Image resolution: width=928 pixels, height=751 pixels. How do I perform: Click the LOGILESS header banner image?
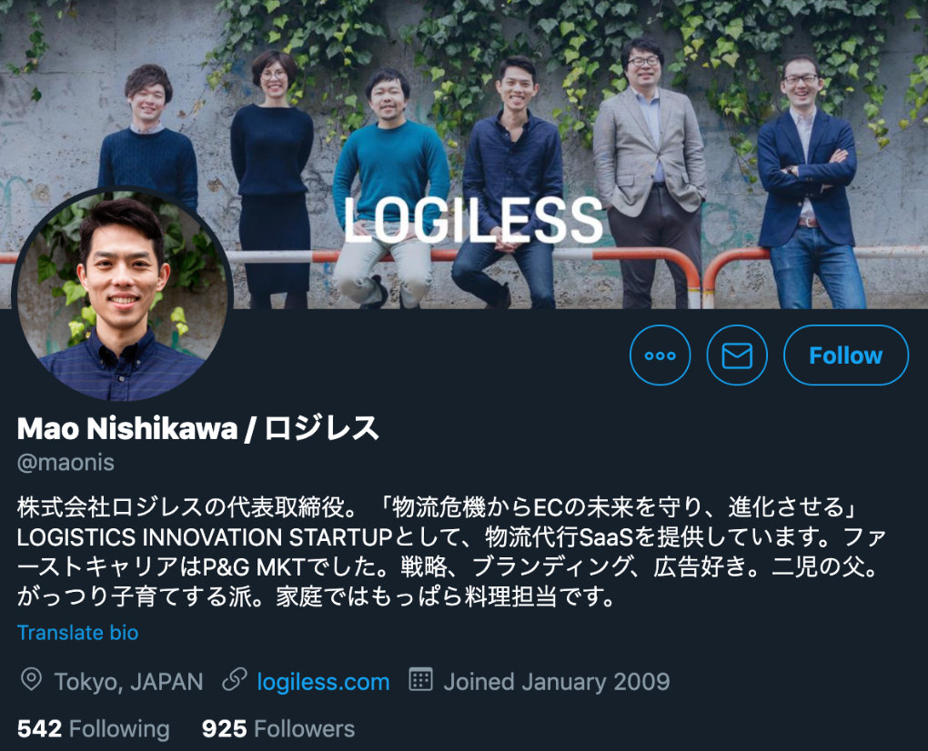(x=464, y=154)
